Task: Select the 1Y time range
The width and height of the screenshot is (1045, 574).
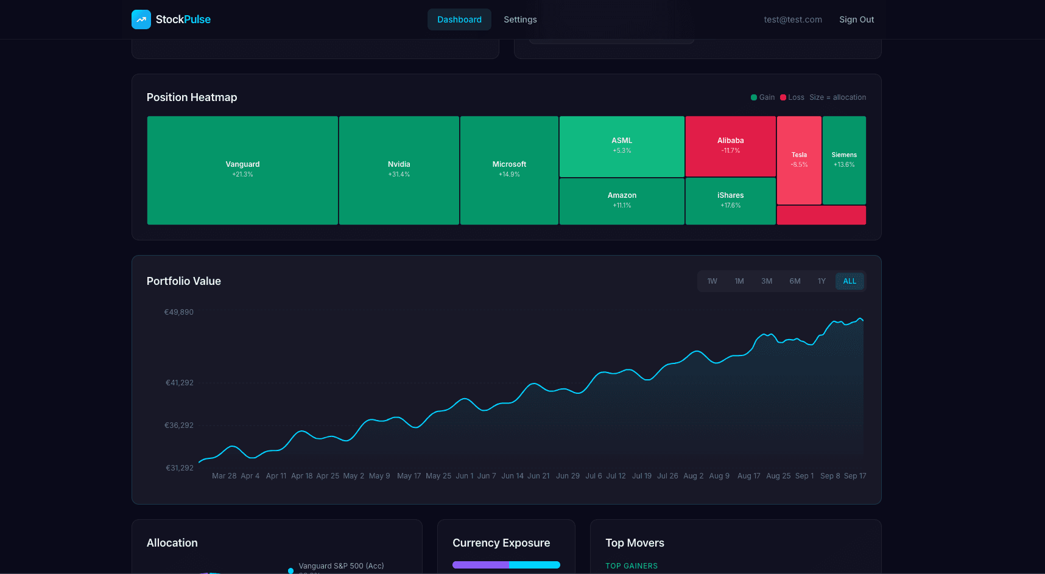Action: [822, 281]
